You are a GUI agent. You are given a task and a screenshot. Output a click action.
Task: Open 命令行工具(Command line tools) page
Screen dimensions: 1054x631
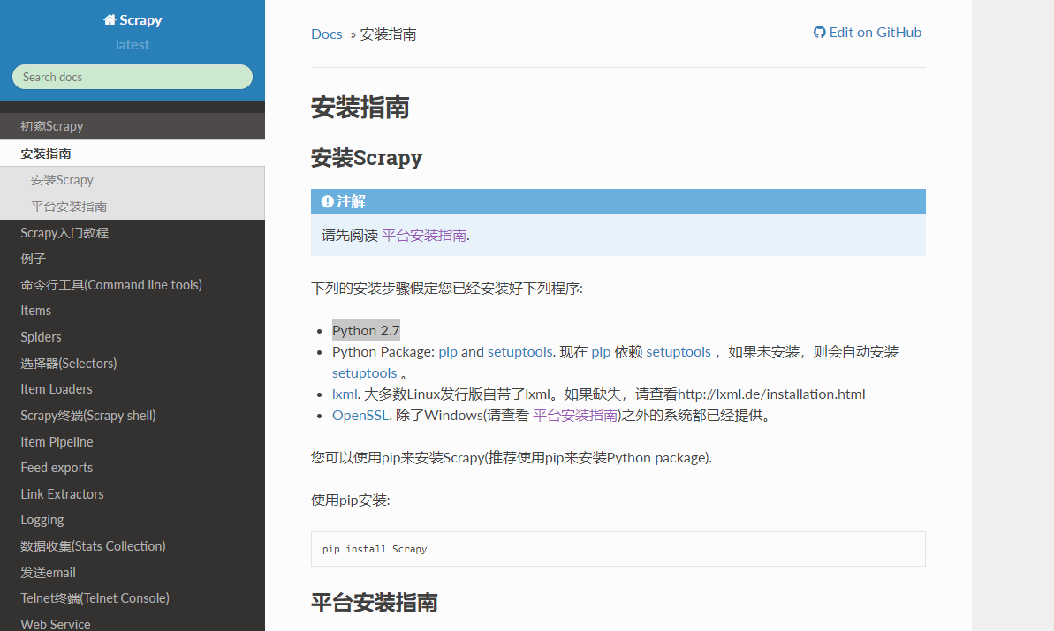point(133,285)
